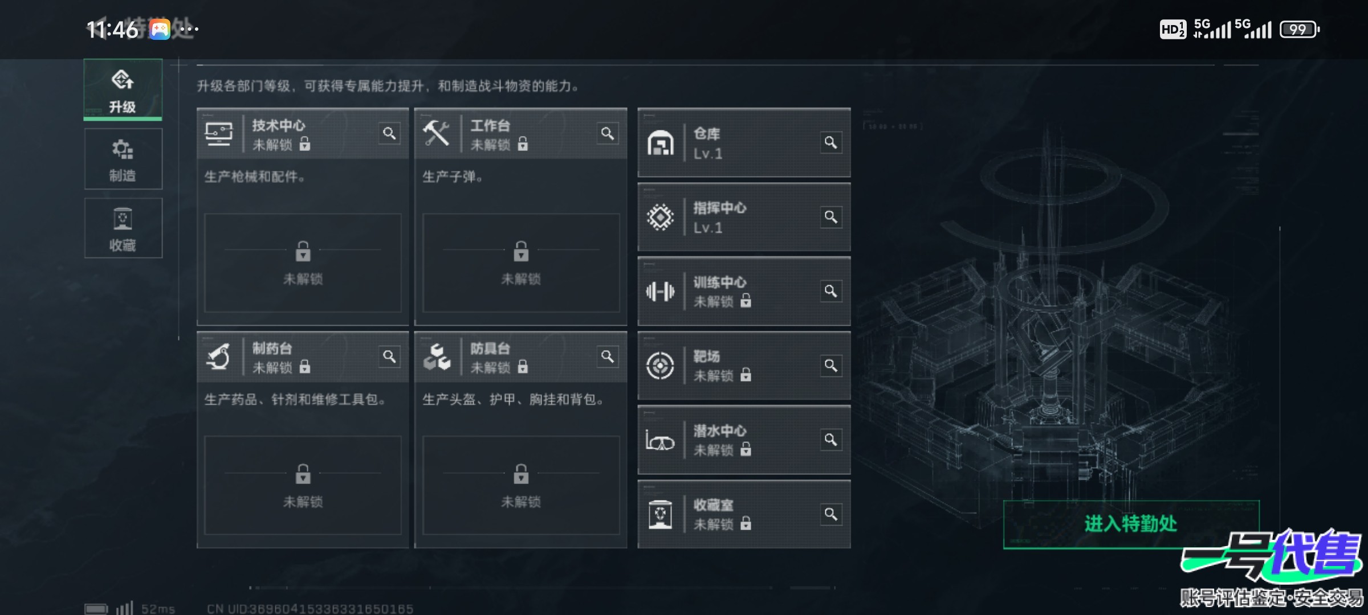
Task: Tap the game assistant icon in status bar
Action: coord(160,29)
